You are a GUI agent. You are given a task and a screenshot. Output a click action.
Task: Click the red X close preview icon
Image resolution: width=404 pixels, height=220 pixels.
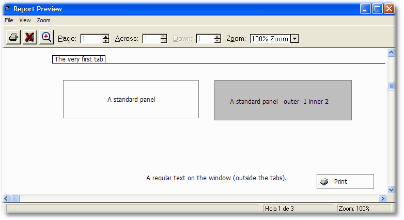30,37
